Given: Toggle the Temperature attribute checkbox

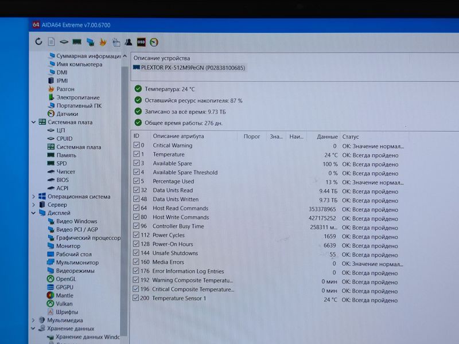Looking at the screenshot, I should tap(137, 154).
